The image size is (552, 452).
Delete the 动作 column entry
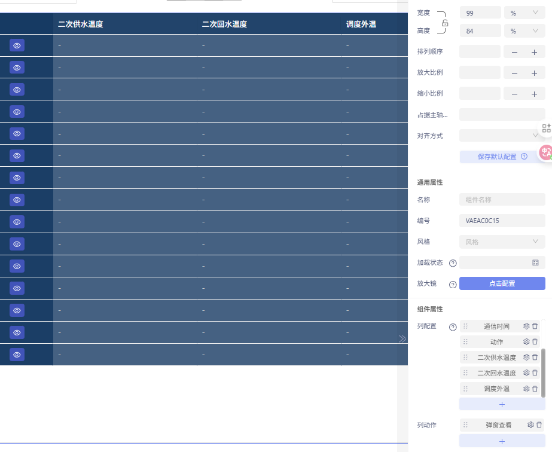click(x=535, y=342)
